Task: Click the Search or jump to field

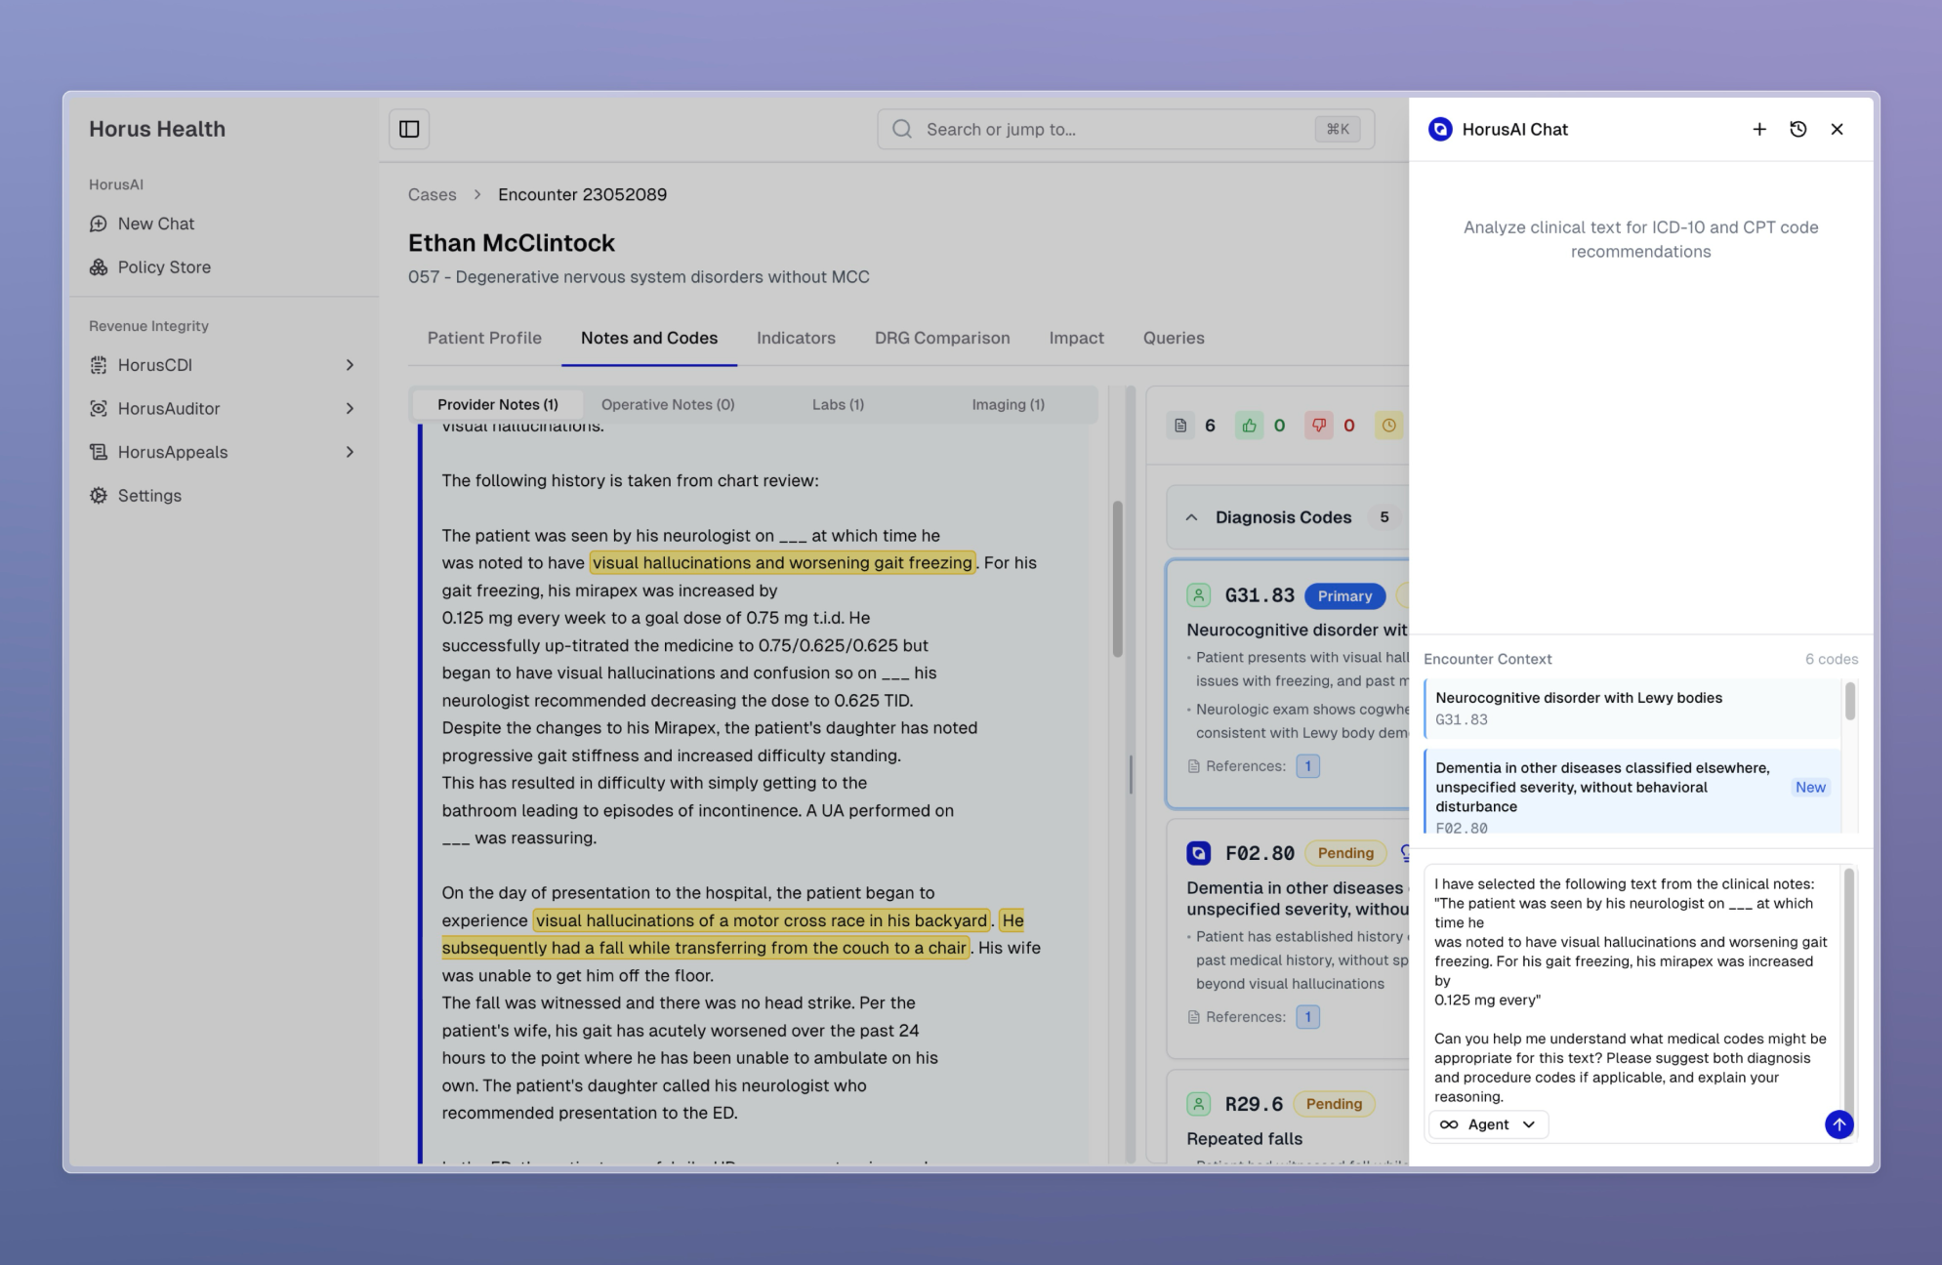Action: 1123,129
